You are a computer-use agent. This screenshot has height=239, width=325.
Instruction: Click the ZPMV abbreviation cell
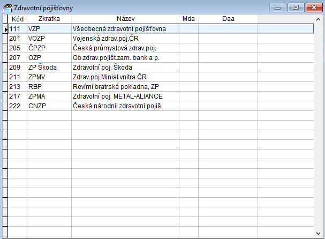tap(49, 77)
